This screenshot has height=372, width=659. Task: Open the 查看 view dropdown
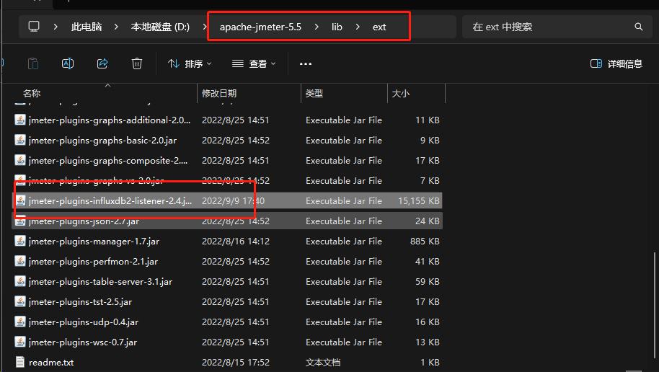pyautogui.click(x=255, y=63)
